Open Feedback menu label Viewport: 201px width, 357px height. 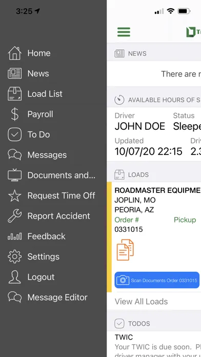(x=47, y=236)
